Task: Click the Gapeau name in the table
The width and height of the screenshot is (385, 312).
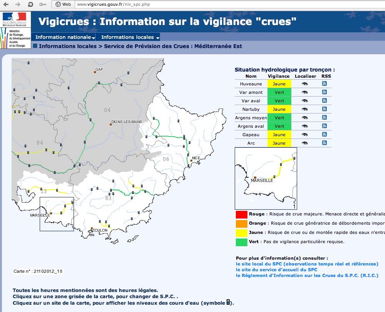Action: [251, 135]
